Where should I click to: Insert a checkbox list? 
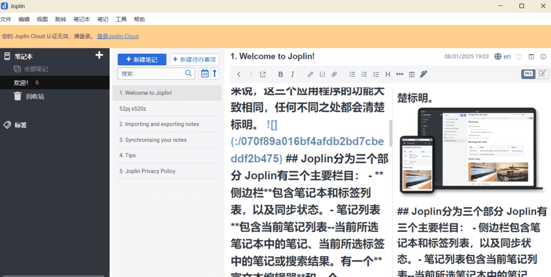[x=376, y=74]
